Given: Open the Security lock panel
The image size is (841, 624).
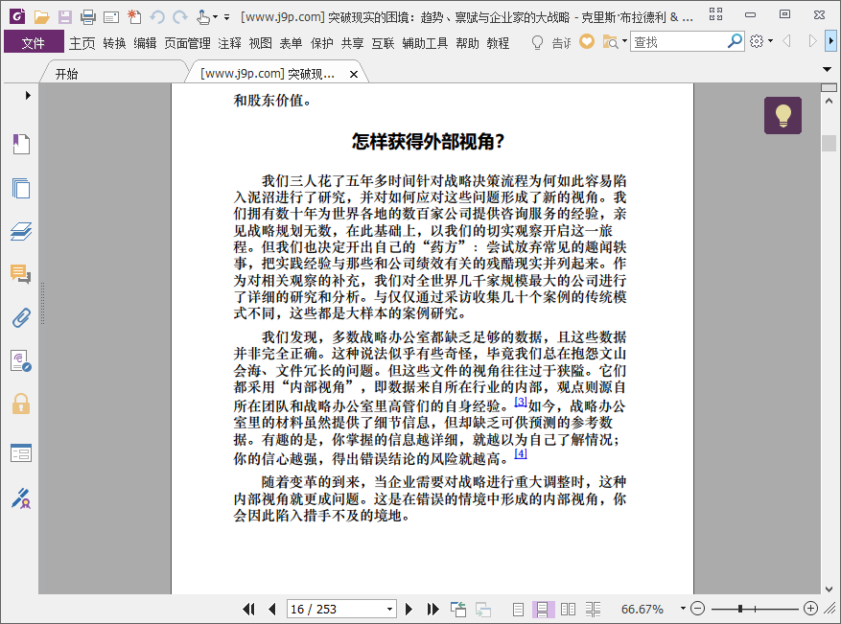Looking at the screenshot, I should (x=21, y=404).
